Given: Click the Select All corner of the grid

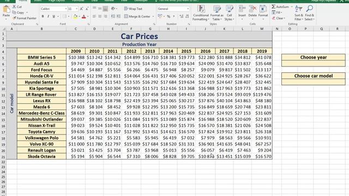Looking at the screenshot, I should (3, 29).
